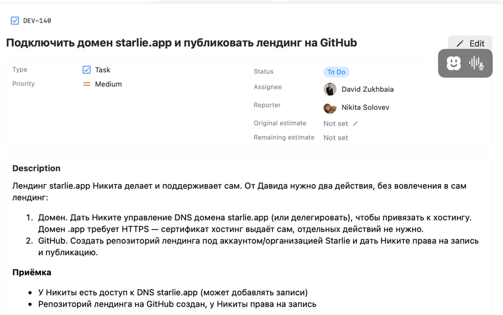
Task: Click David Zukhbaia's avatar
Action: (x=330, y=89)
